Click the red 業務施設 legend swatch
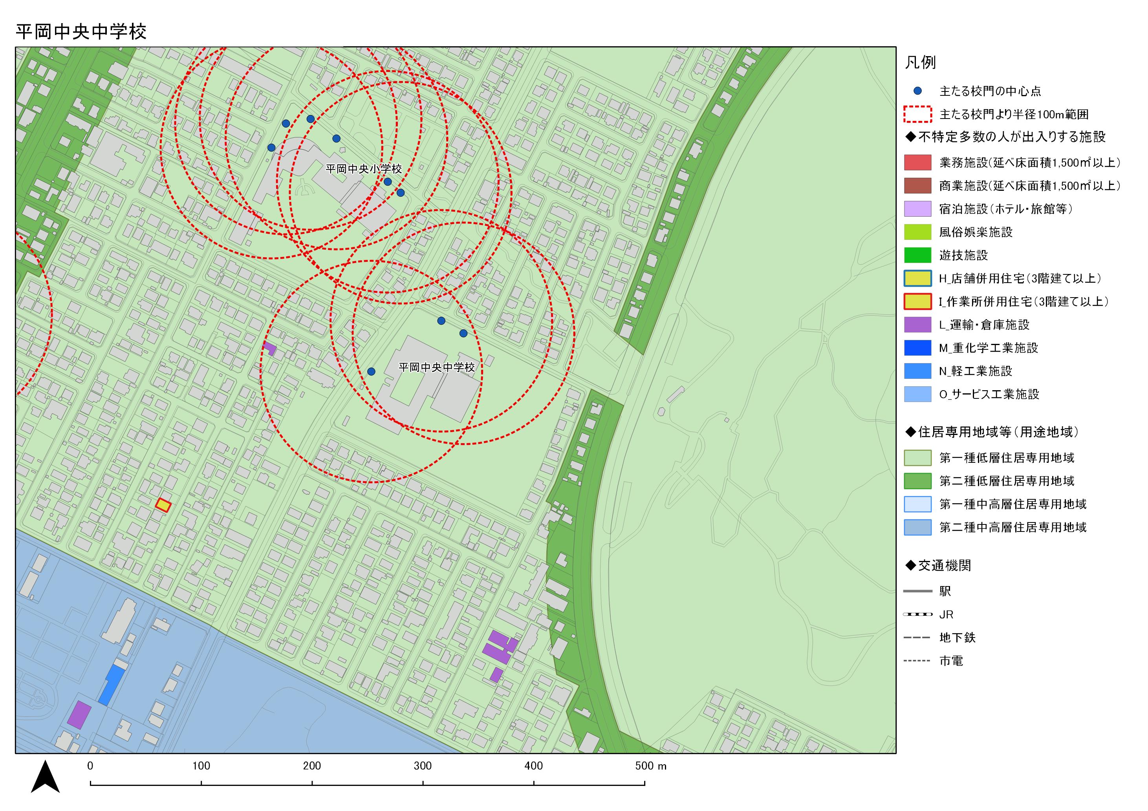This screenshot has width=1148, height=811. pyautogui.click(x=917, y=163)
